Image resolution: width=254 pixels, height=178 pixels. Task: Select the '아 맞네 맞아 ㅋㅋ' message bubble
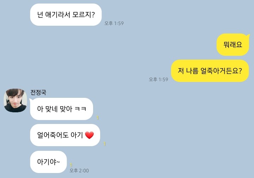click(61, 109)
